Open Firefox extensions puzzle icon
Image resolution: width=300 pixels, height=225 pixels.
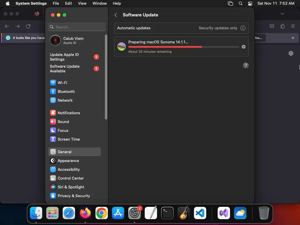tap(282, 26)
